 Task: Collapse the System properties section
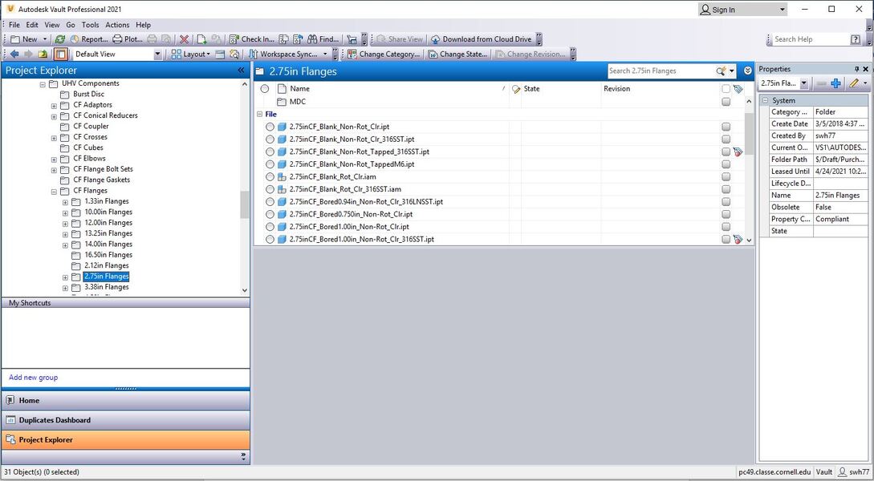[x=766, y=100]
